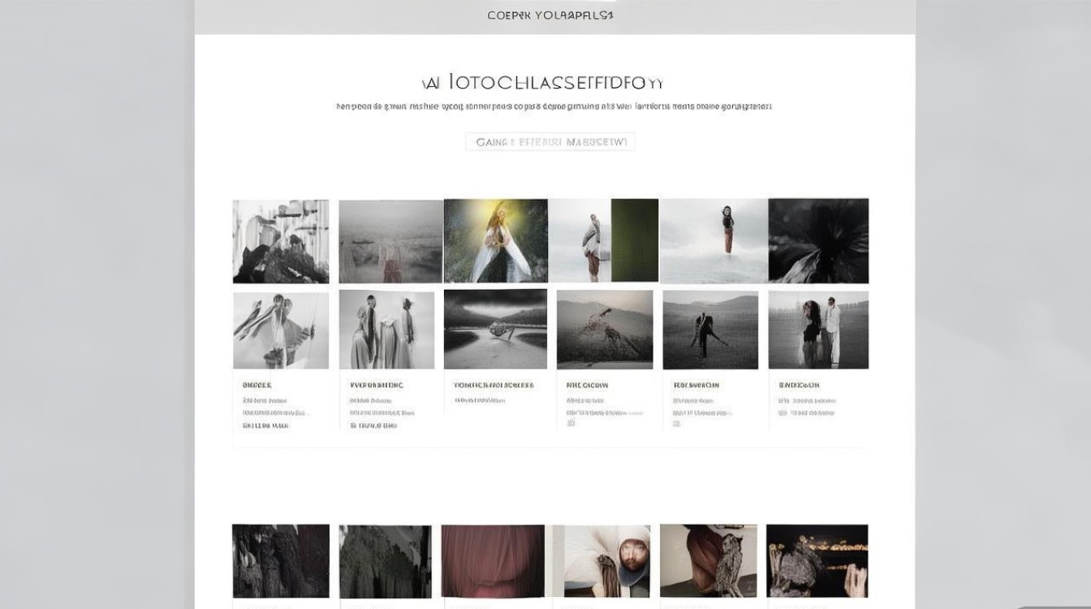Viewport: 1091px width, 609px height.
Task: Click the outlined button below the page subtitle
Action: (x=550, y=142)
